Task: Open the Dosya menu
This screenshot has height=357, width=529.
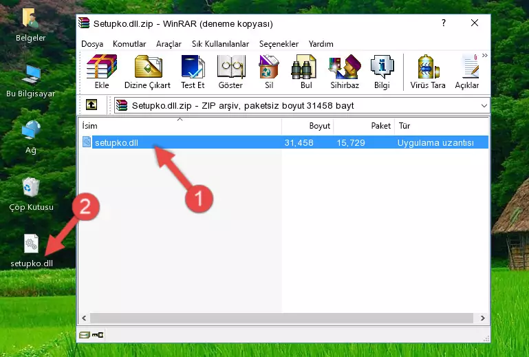Action: pos(92,44)
